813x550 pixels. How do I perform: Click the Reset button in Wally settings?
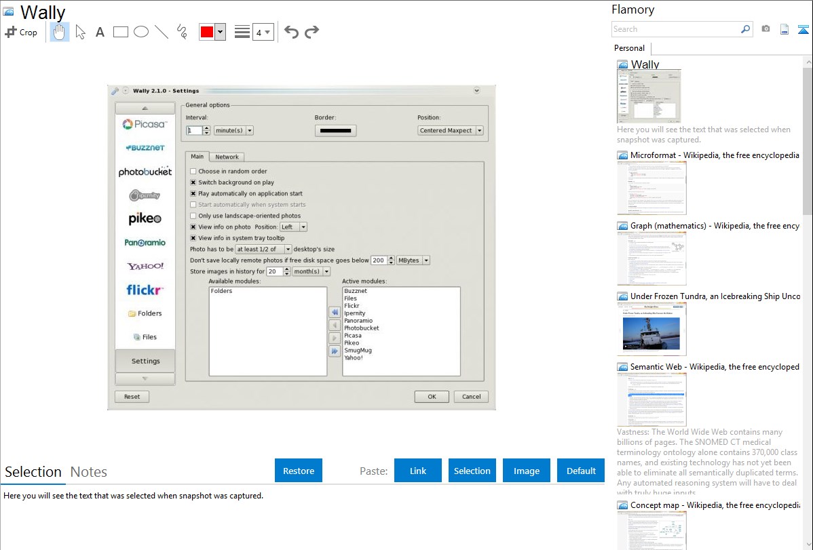(132, 397)
